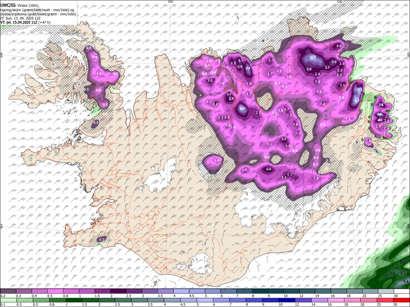Click the 20W longitude label

[x=170, y=2]
